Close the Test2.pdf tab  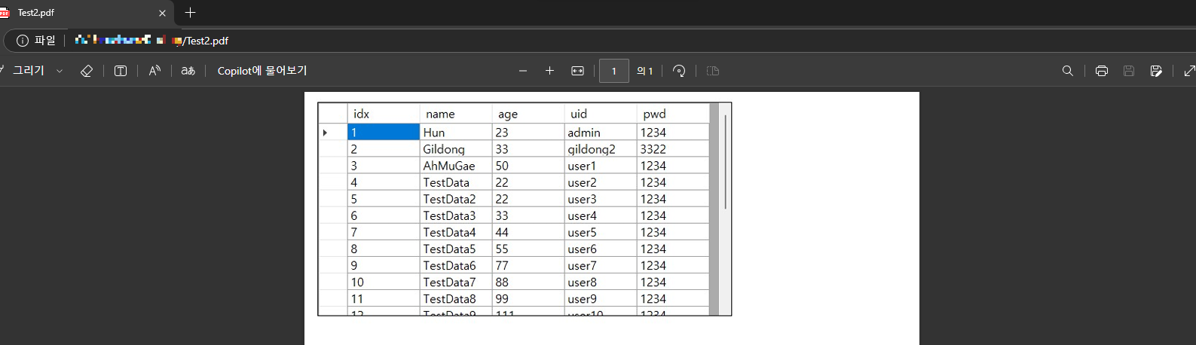(x=162, y=13)
